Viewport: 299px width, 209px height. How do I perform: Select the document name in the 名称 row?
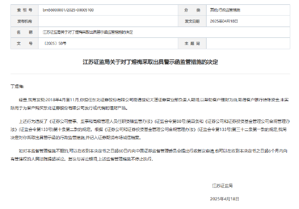point(88,32)
